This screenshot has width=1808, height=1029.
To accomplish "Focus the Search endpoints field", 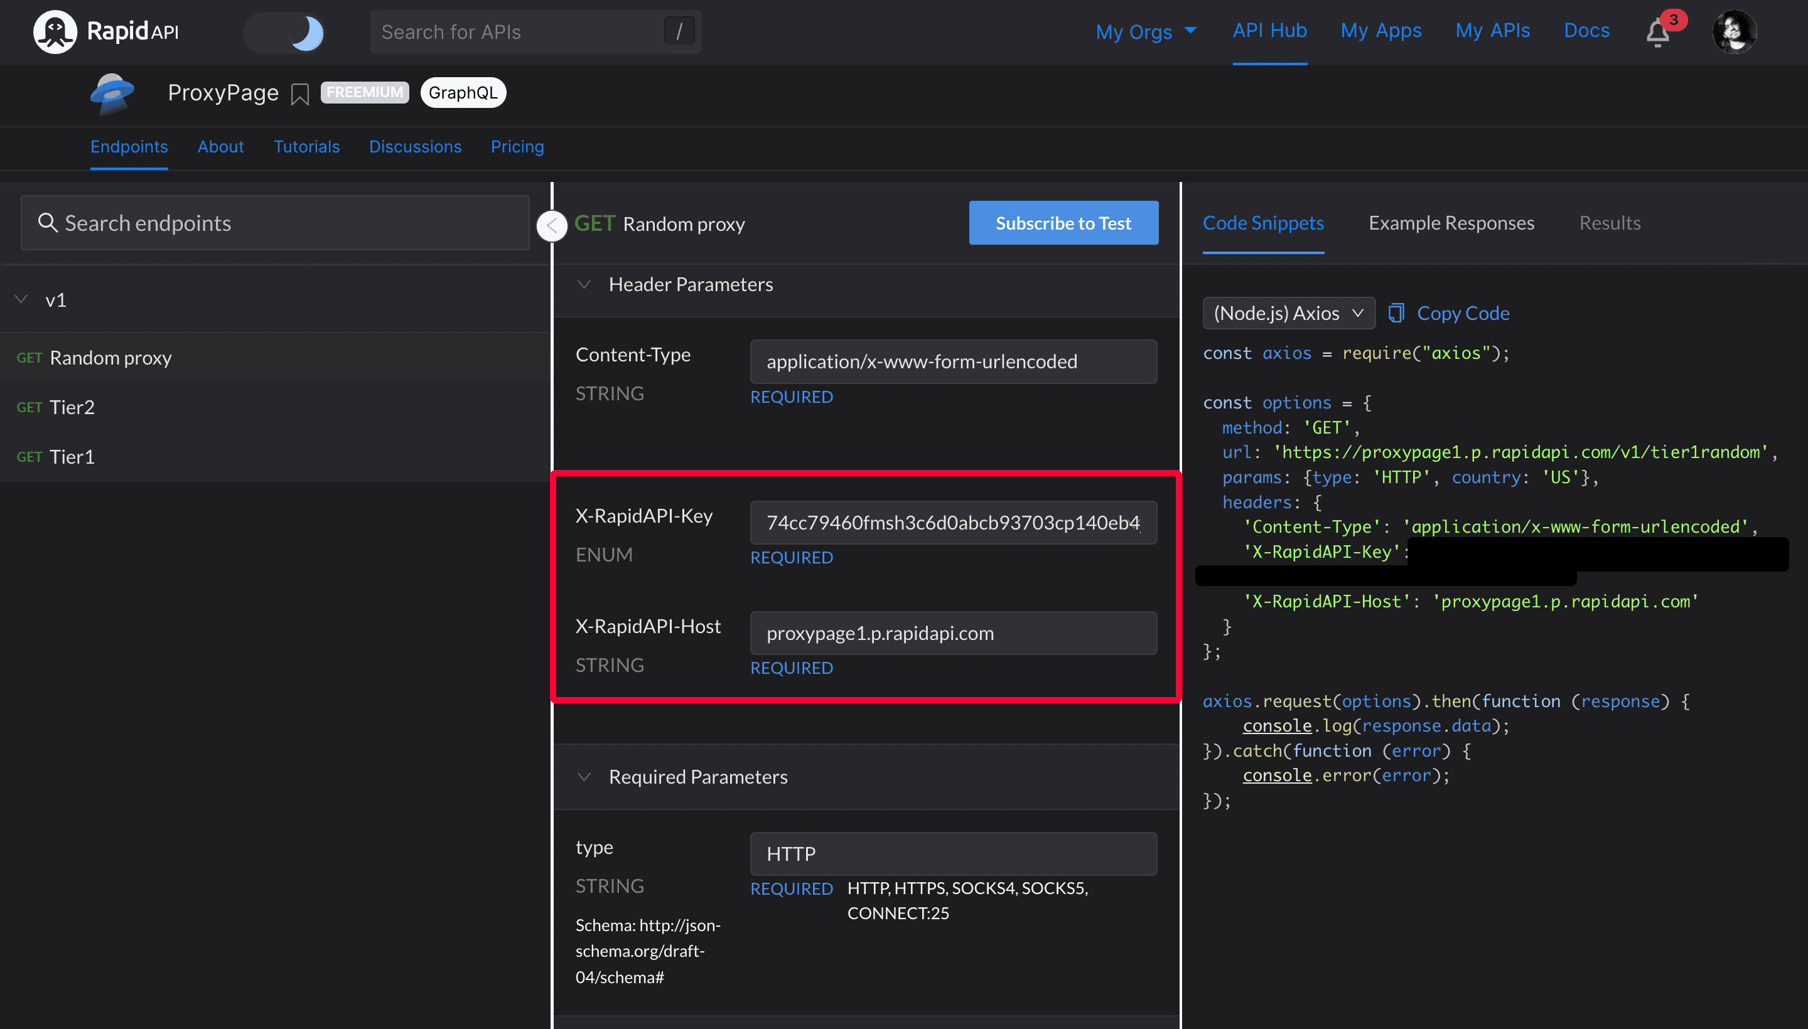I will (275, 223).
